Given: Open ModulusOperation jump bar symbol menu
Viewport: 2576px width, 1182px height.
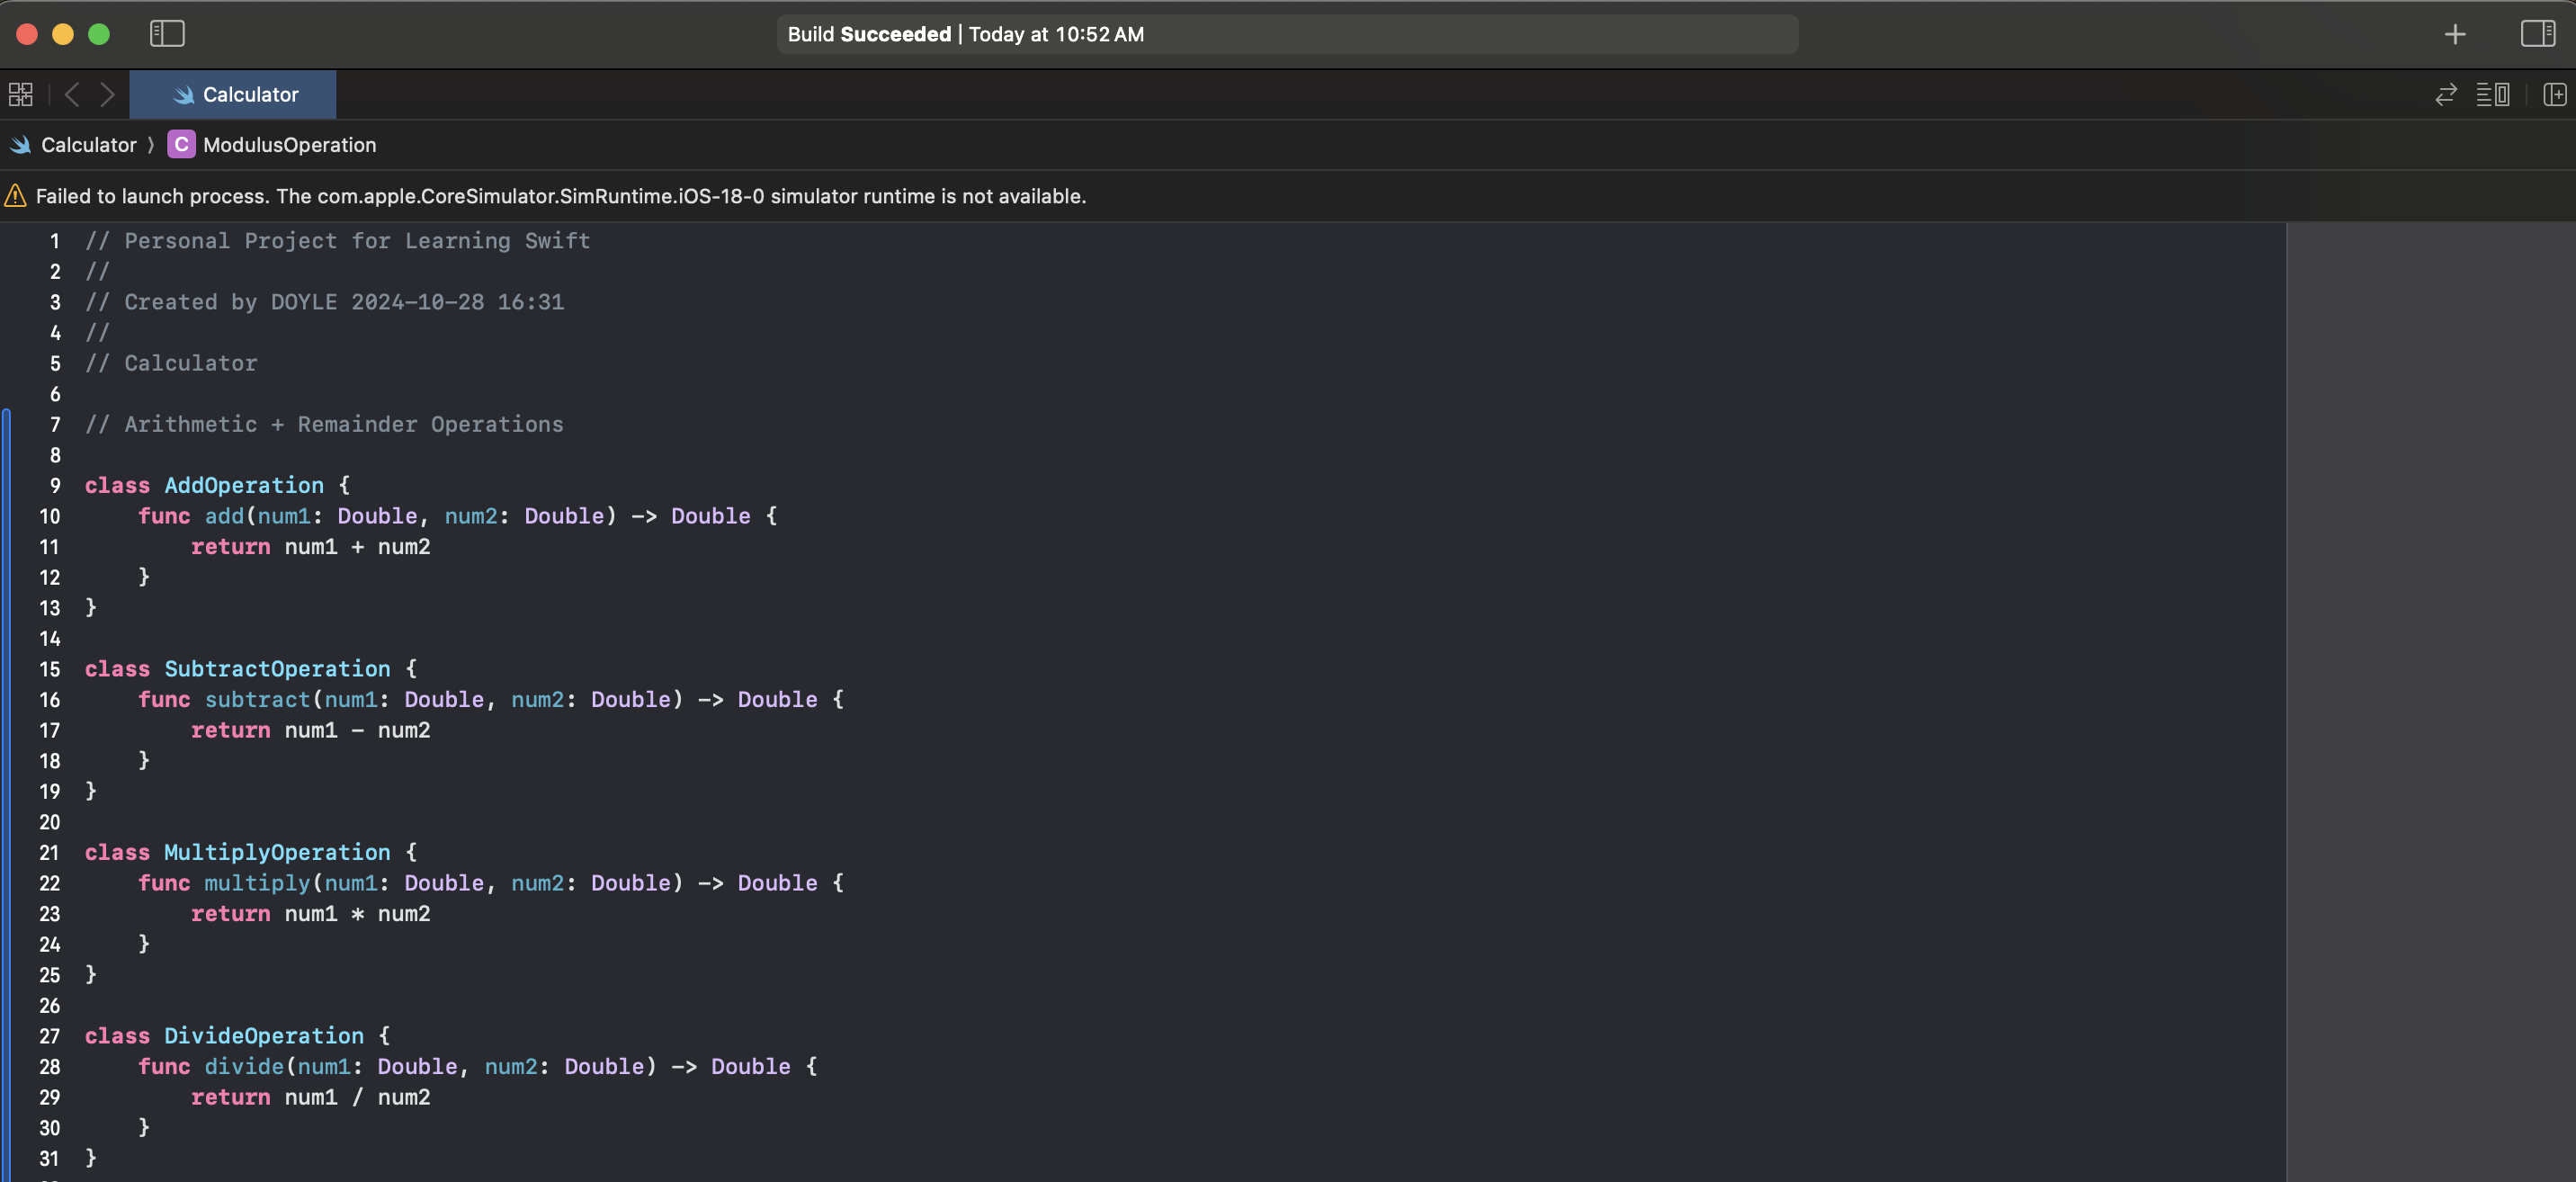Looking at the screenshot, I should 289,145.
